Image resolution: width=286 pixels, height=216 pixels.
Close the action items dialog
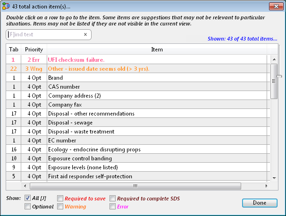pos(276,7)
